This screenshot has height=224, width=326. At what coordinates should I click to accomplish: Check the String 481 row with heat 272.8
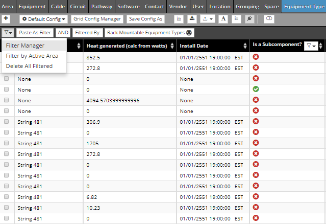(7, 154)
